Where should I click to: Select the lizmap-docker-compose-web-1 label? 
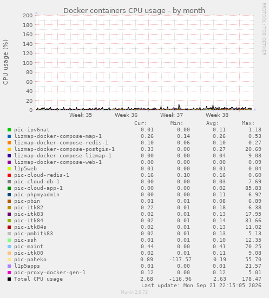click(58, 162)
